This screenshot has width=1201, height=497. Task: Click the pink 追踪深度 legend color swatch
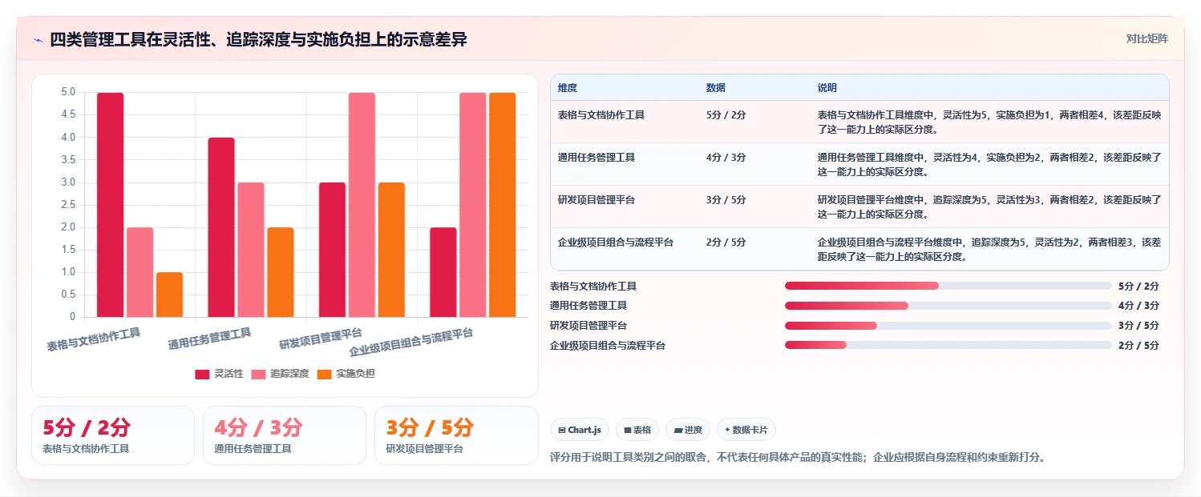258,374
